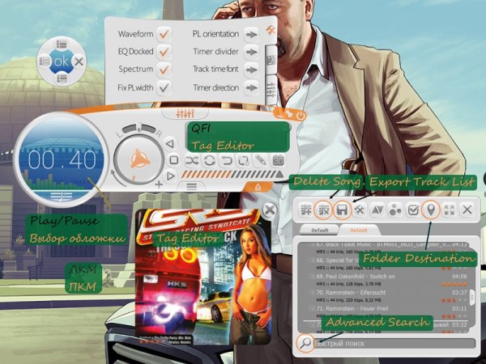Open the wrench-and-screwdriver settings side tab
This screenshot has height=364, width=486.
tap(271, 31)
